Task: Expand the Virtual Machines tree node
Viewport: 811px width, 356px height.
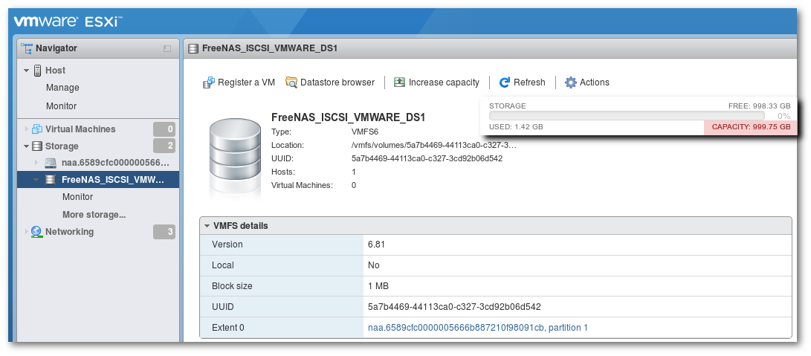Action: click(27, 129)
